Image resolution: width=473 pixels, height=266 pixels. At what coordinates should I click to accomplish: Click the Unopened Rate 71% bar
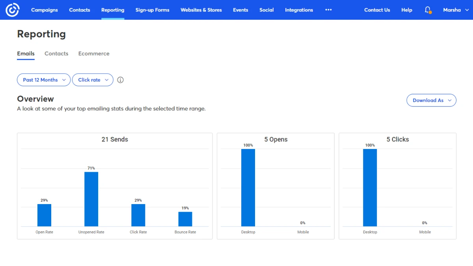tap(91, 199)
